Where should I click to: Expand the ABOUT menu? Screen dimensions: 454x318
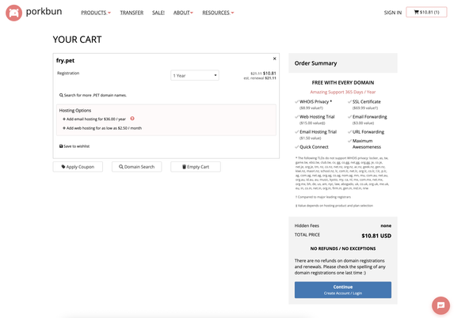pos(183,13)
